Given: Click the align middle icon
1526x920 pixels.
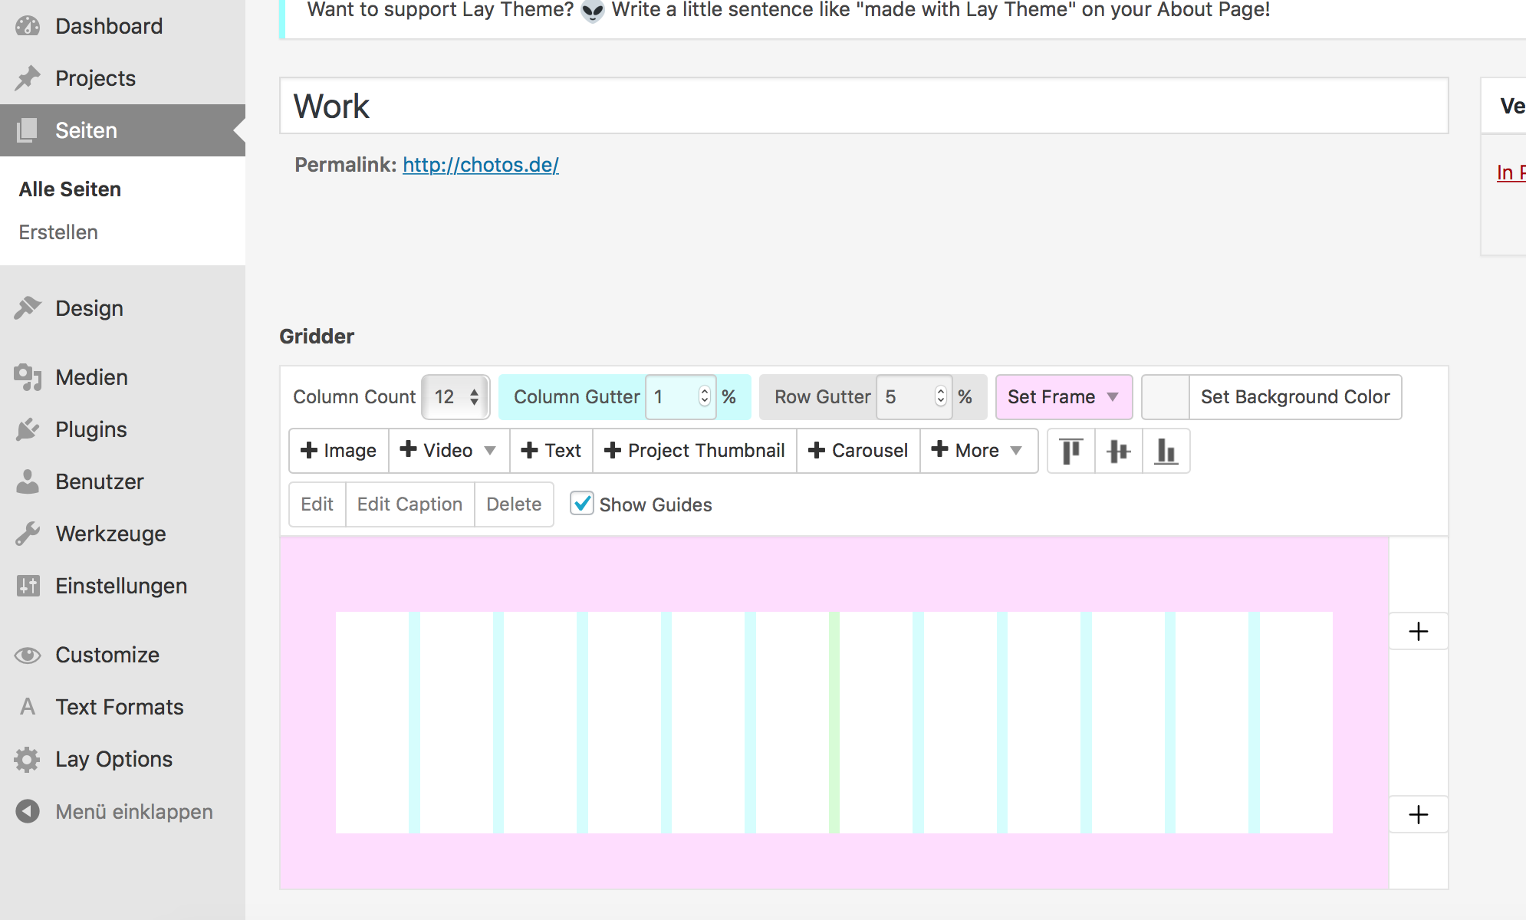Looking at the screenshot, I should (1119, 451).
